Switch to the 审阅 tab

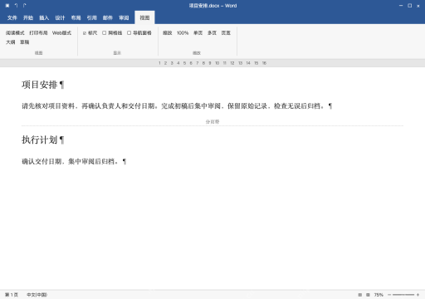124,17
